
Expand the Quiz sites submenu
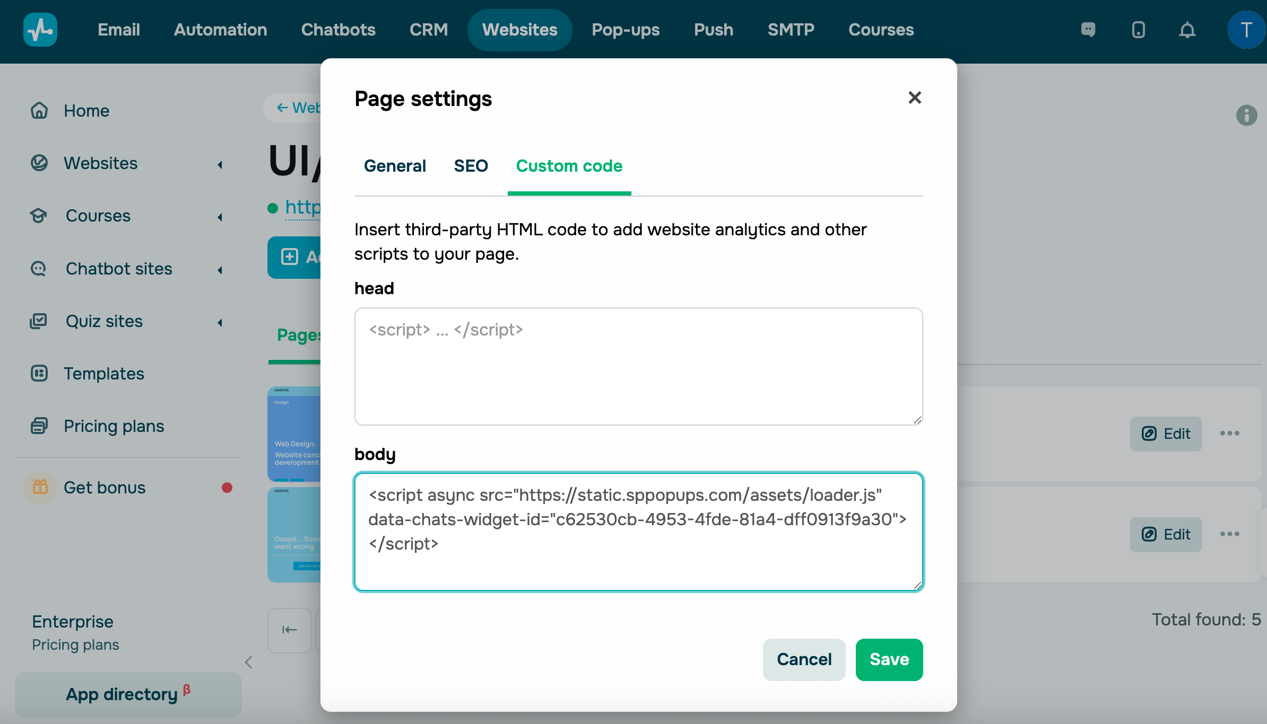coord(220,322)
